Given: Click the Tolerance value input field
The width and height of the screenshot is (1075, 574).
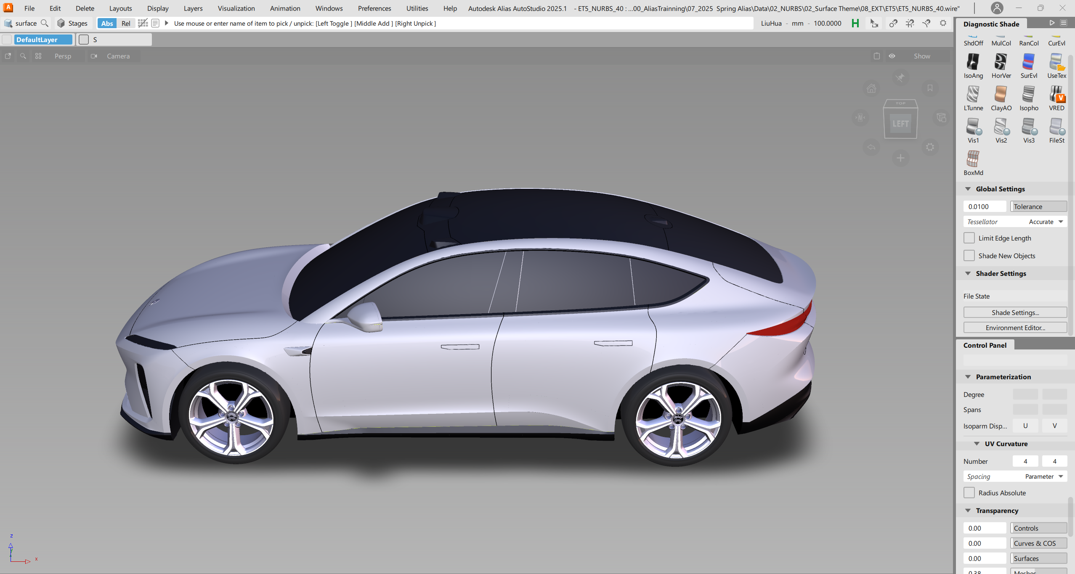Looking at the screenshot, I should pyautogui.click(x=984, y=206).
